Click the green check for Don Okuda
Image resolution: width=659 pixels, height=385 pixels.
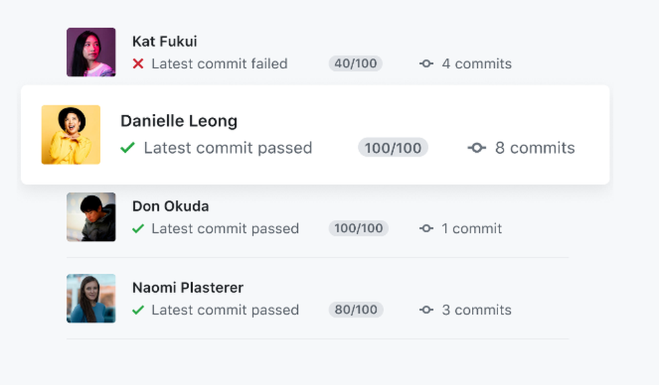138,228
